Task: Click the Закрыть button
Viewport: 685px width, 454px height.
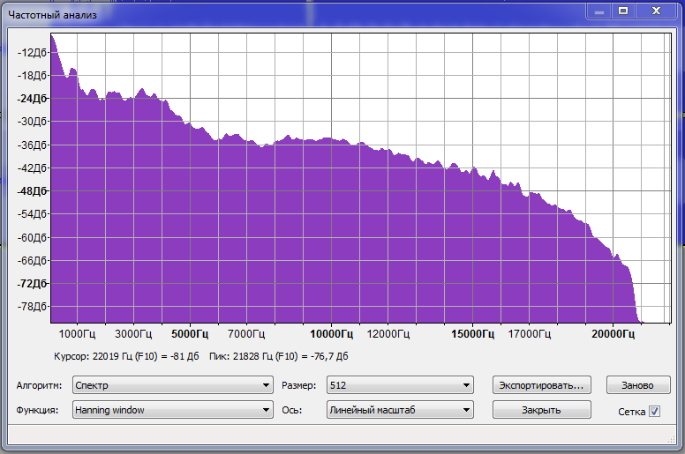Action: (x=542, y=410)
